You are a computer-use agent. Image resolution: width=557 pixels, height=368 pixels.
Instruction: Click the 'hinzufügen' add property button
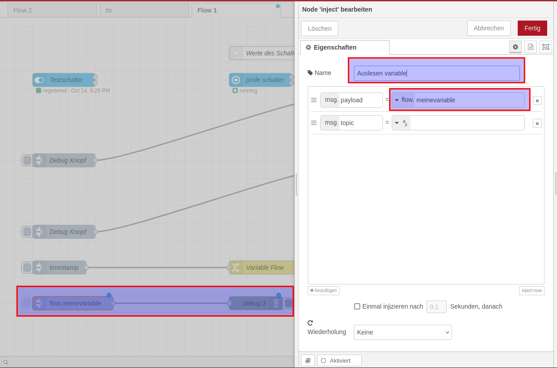click(323, 291)
